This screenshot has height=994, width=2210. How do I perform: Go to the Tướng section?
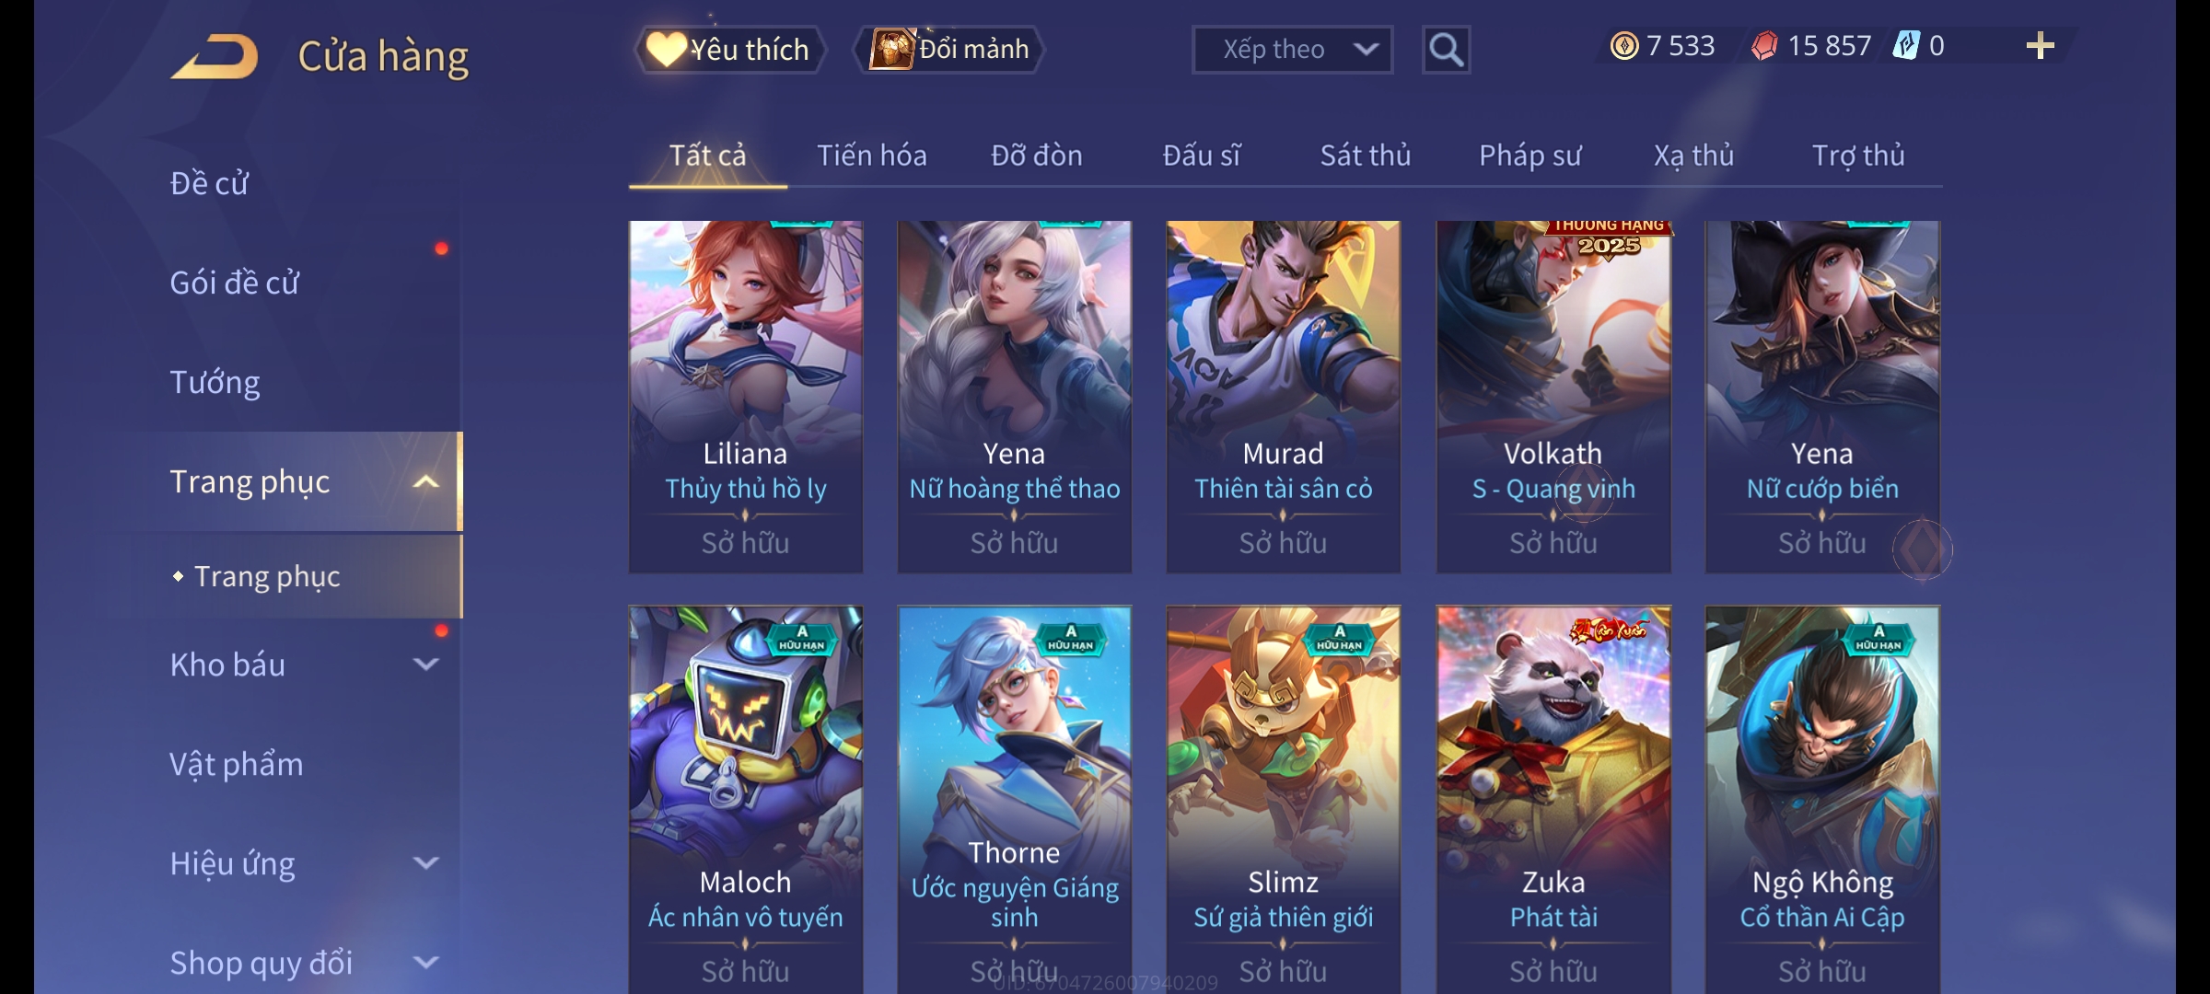click(215, 382)
